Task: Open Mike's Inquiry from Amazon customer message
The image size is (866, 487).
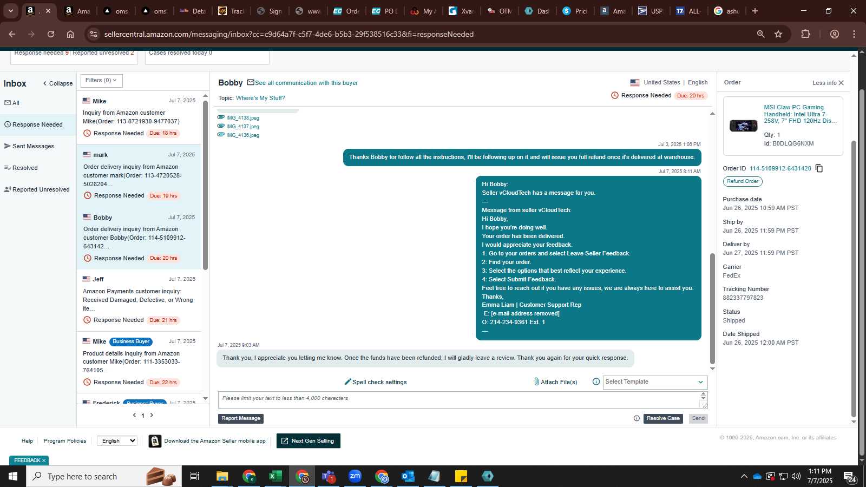Action: 139,117
